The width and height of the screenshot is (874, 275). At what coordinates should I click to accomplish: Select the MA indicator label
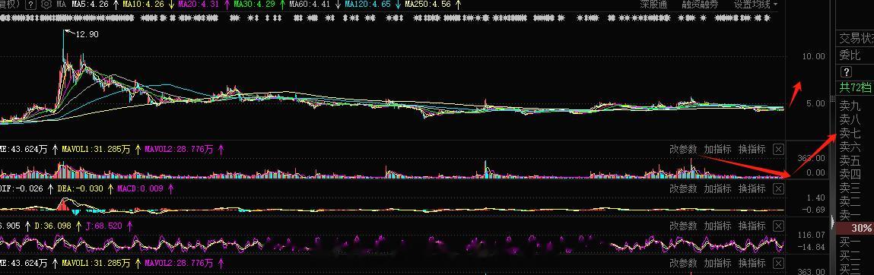[x=62, y=5]
